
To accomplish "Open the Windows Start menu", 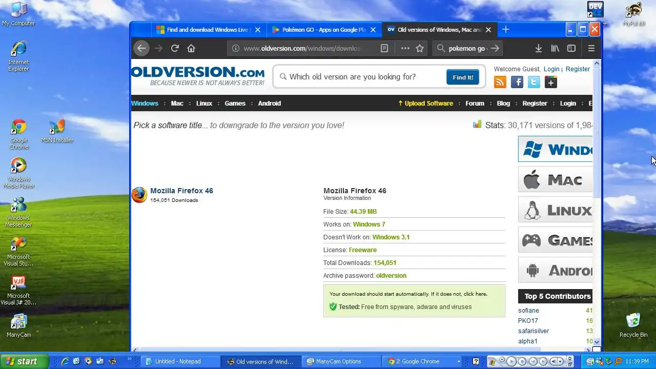I will [24, 361].
